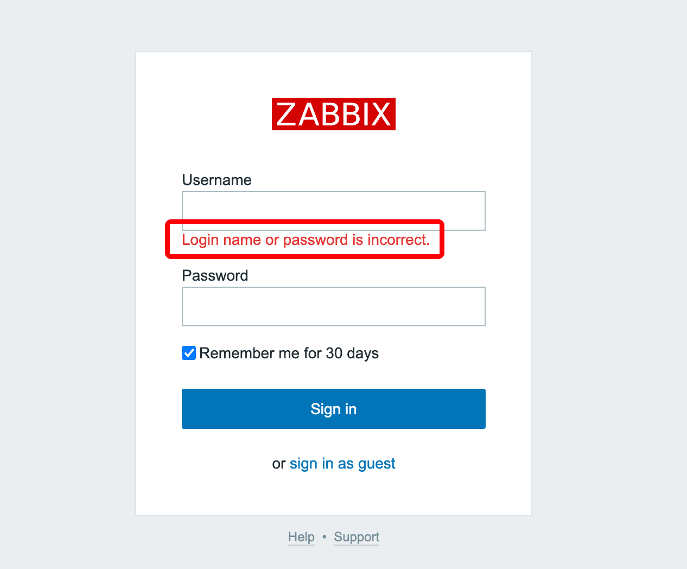Uncheck the Remember me checkbox
The image size is (687, 569).
point(189,353)
